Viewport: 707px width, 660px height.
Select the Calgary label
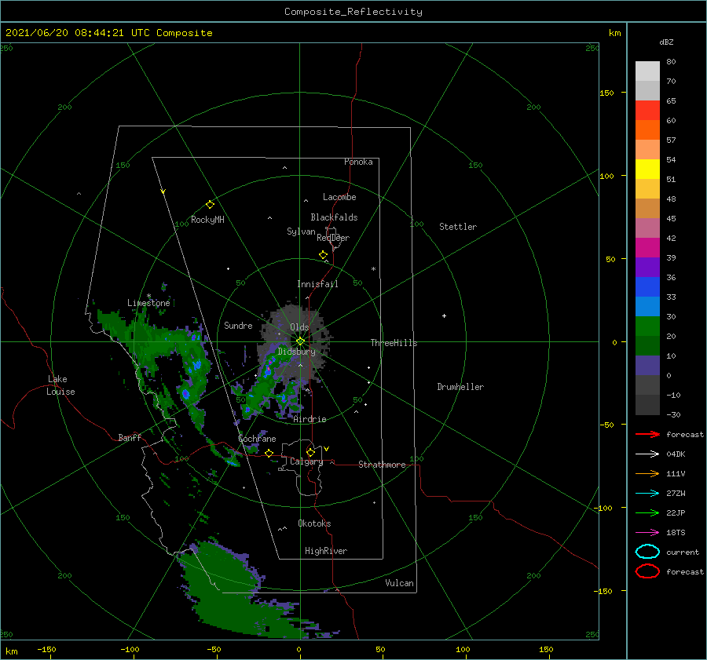(306, 461)
